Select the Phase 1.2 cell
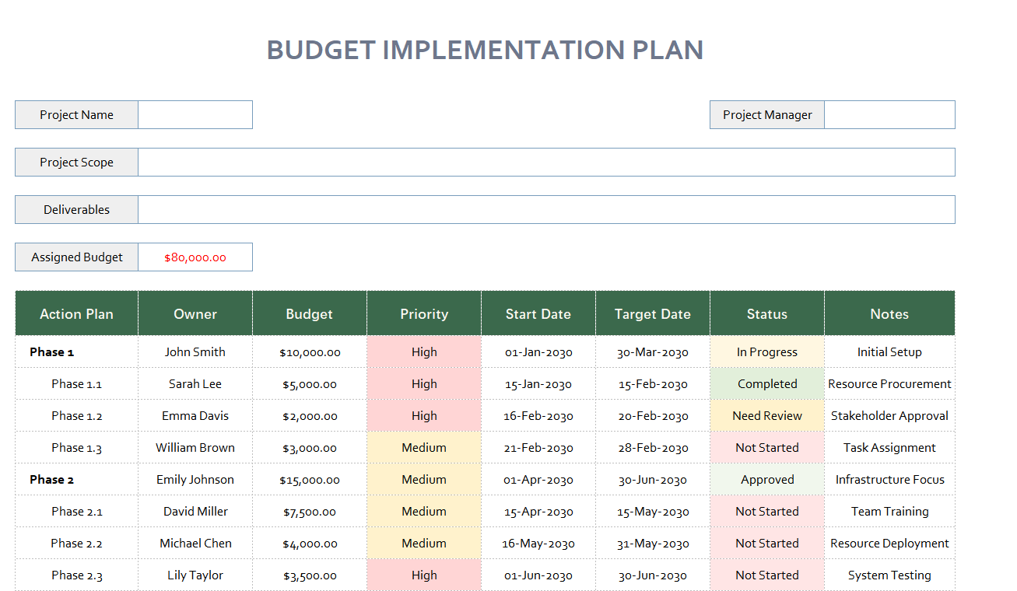This screenshot has width=1017, height=591. tap(76, 415)
